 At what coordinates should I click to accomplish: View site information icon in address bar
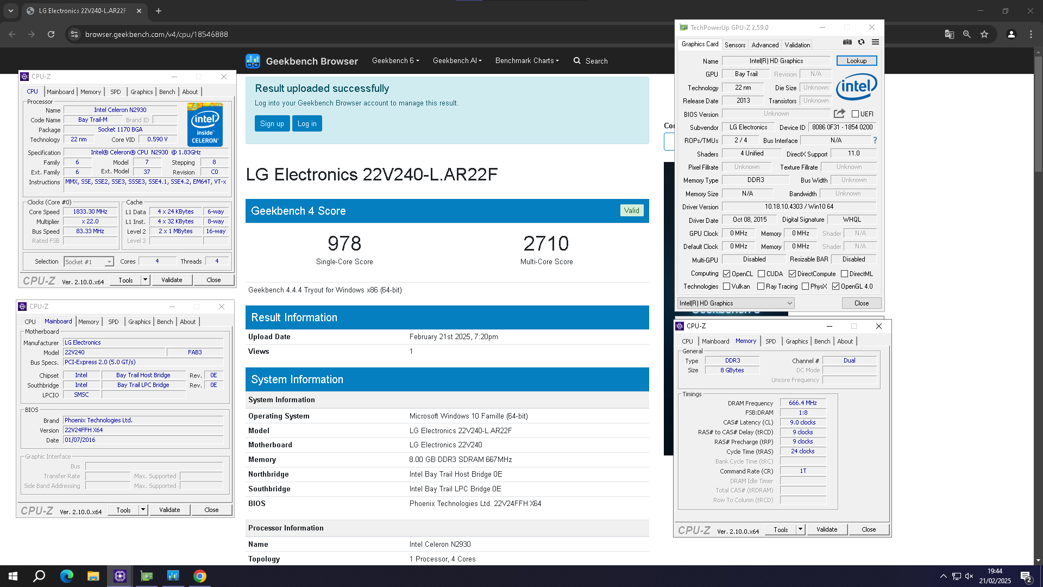tap(74, 34)
